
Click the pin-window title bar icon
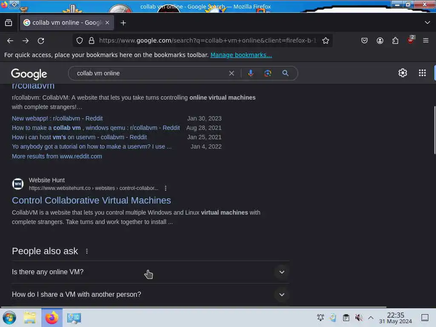[14, 4]
